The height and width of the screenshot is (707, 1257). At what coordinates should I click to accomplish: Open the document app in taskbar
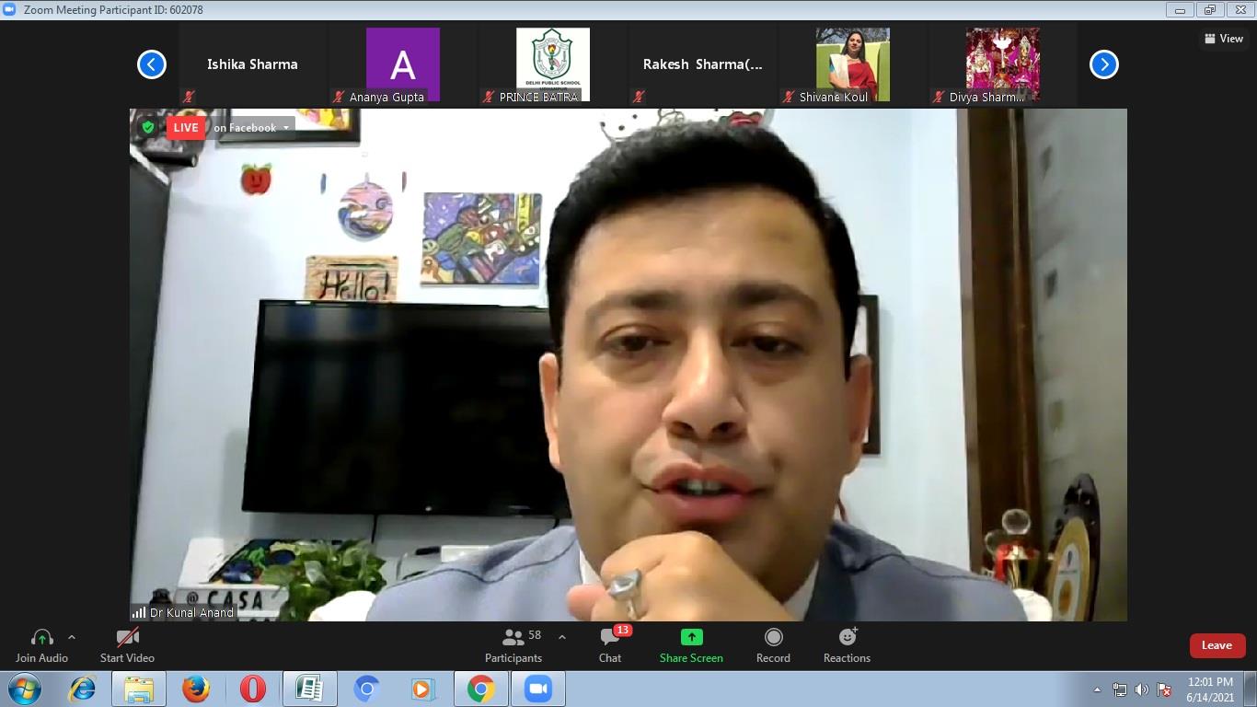(309, 689)
